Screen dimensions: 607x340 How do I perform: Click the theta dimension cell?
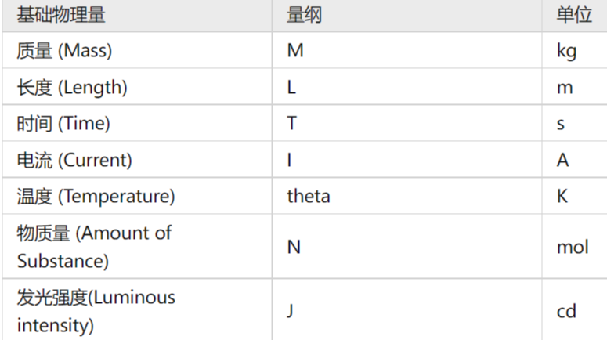click(309, 196)
